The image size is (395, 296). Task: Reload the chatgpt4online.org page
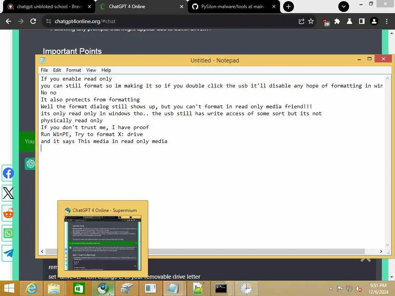(33, 22)
